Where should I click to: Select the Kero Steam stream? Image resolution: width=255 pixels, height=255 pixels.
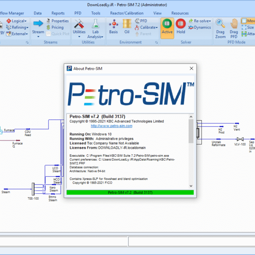54,184
